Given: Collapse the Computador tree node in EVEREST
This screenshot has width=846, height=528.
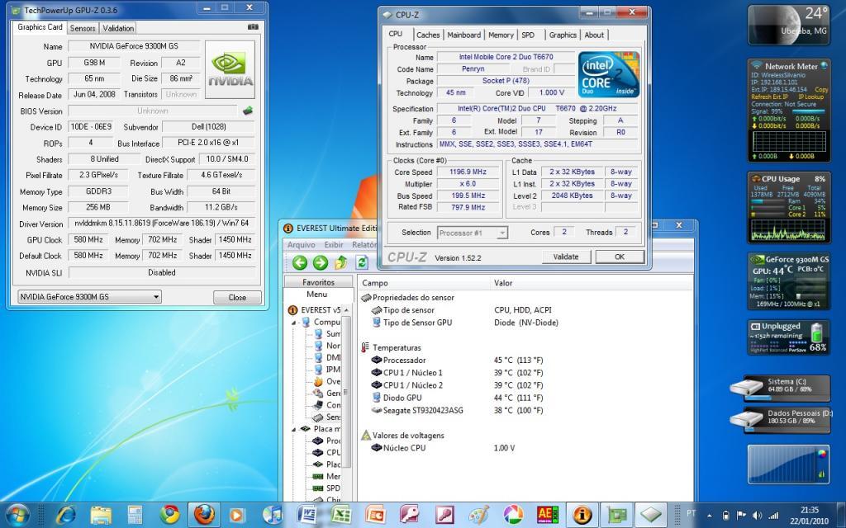Looking at the screenshot, I should (x=294, y=323).
